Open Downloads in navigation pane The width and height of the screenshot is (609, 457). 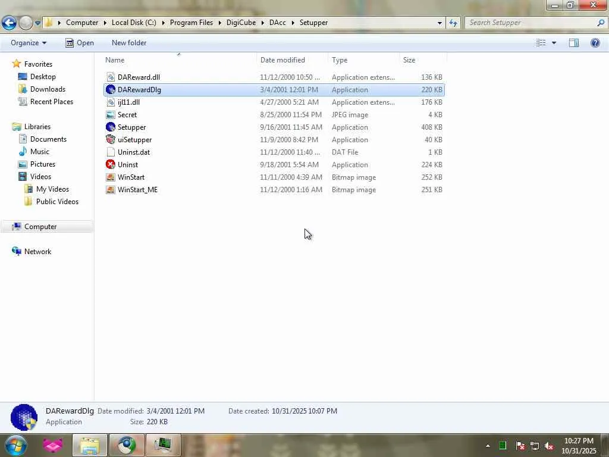pos(48,89)
